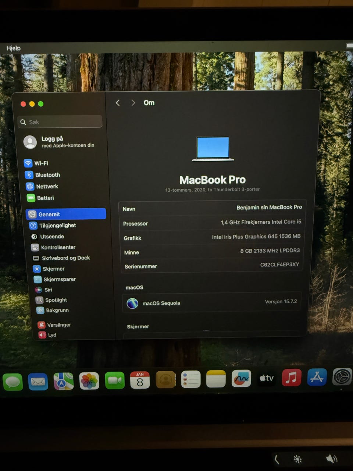Select Tilgjengelighet in the sidebar
This screenshot has height=471, width=353.
[57, 225]
